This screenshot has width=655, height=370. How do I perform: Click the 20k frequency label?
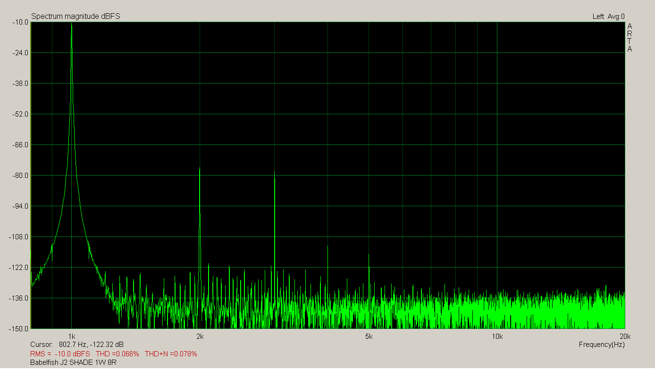[625, 336]
